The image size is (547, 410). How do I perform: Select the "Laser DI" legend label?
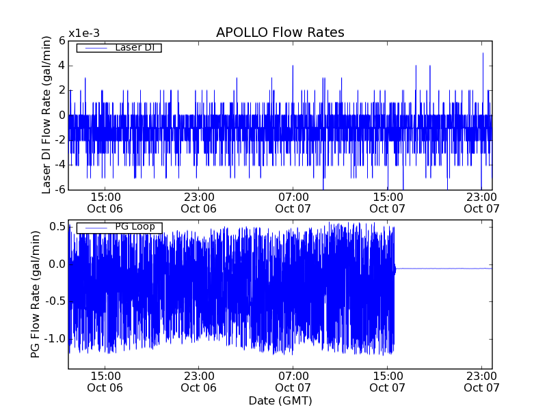tap(134, 47)
